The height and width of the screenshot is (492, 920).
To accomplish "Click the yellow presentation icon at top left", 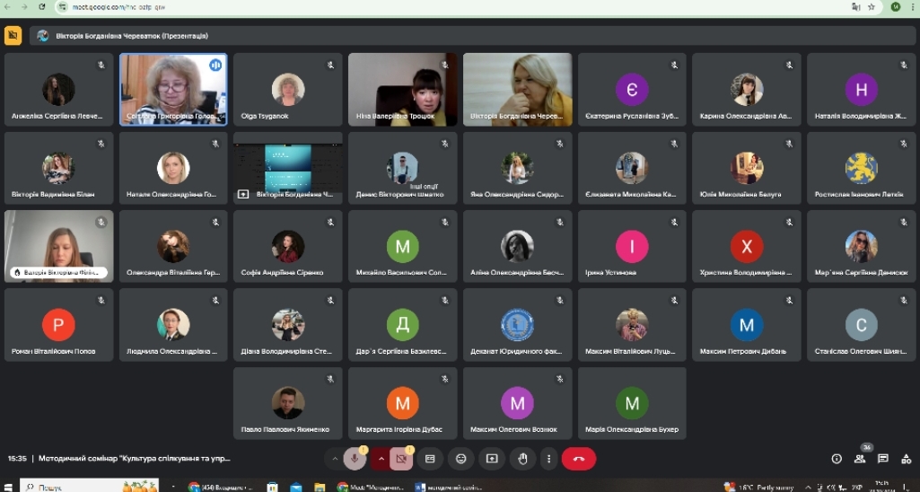I will click(13, 35).
